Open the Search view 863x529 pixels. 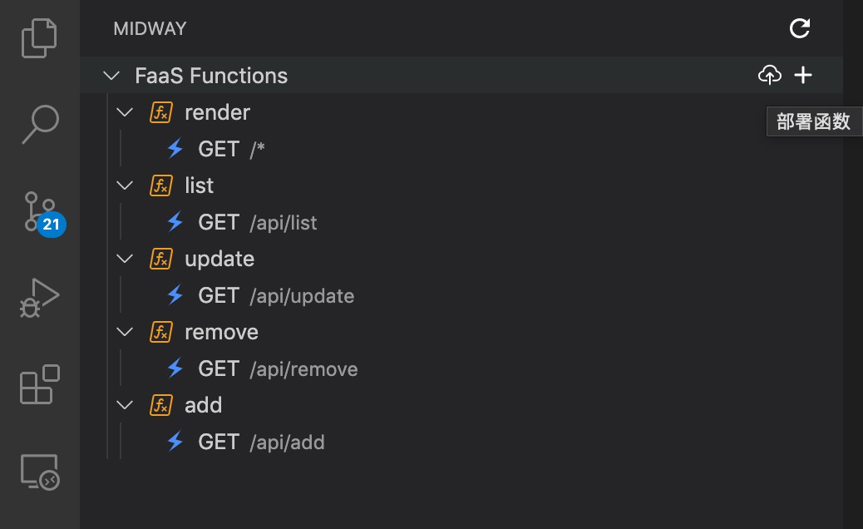coord(39,124)
